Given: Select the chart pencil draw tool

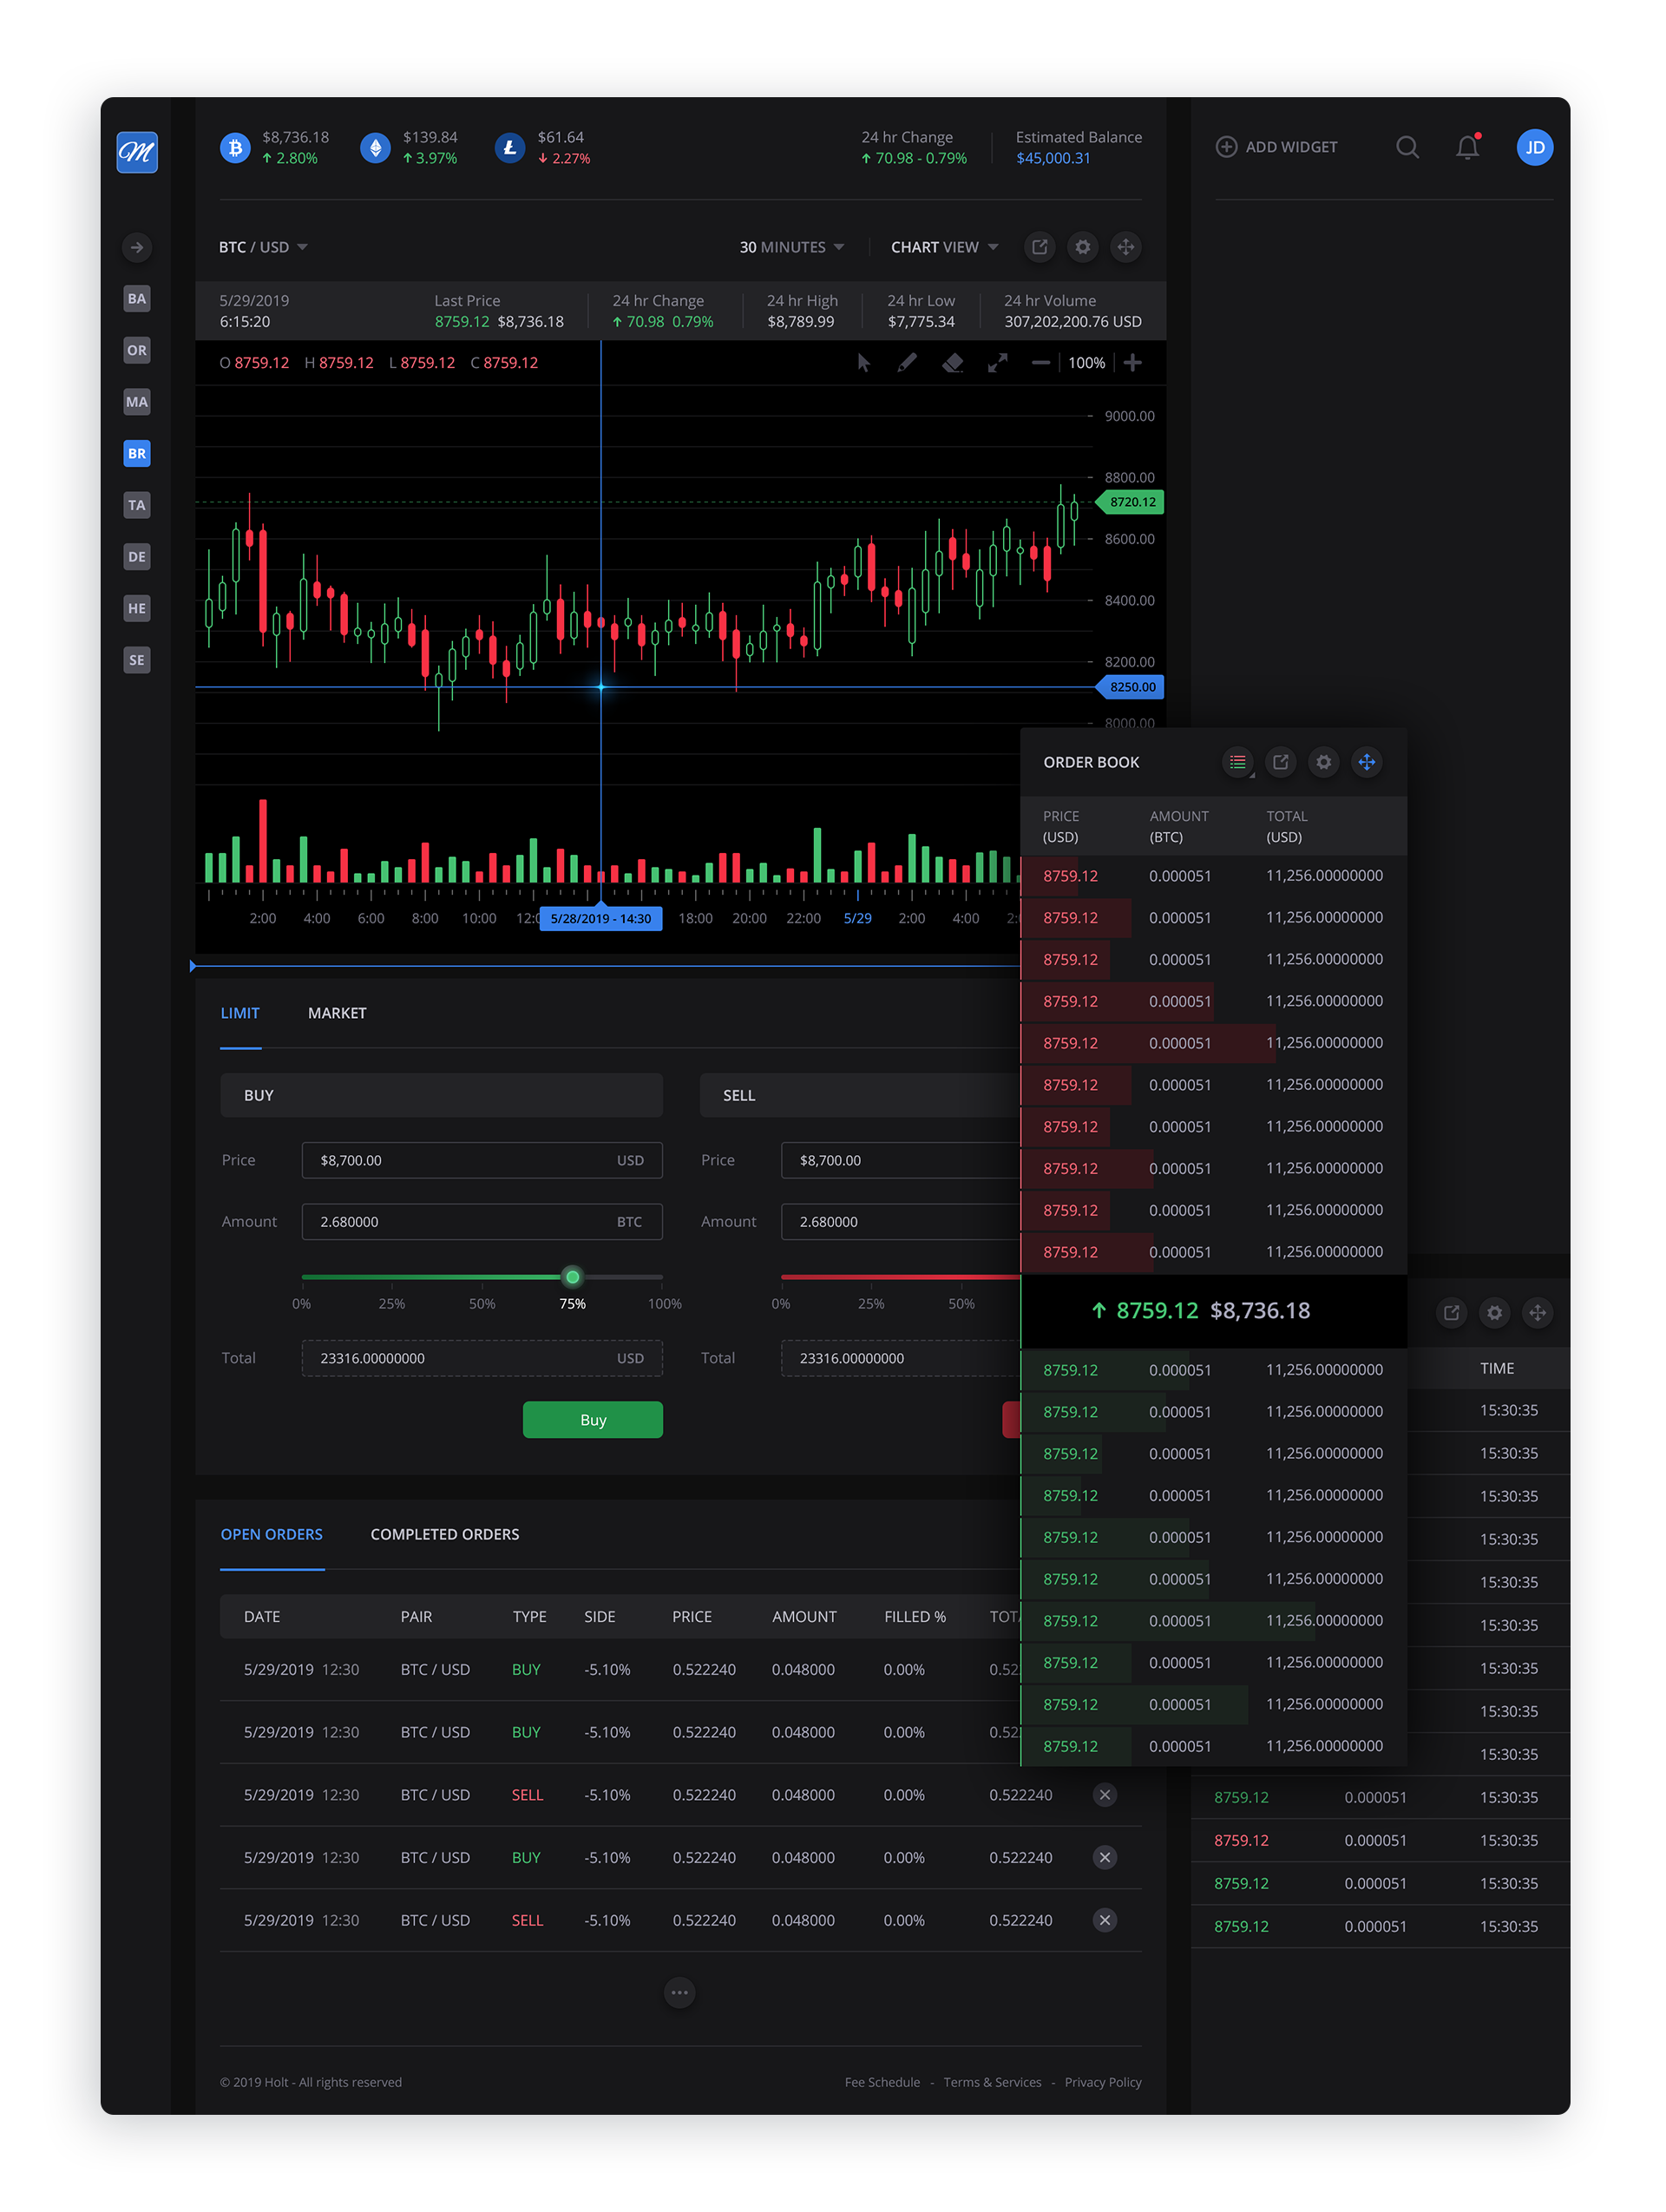Looking at the screenshot, I should [x=907, y=363].
